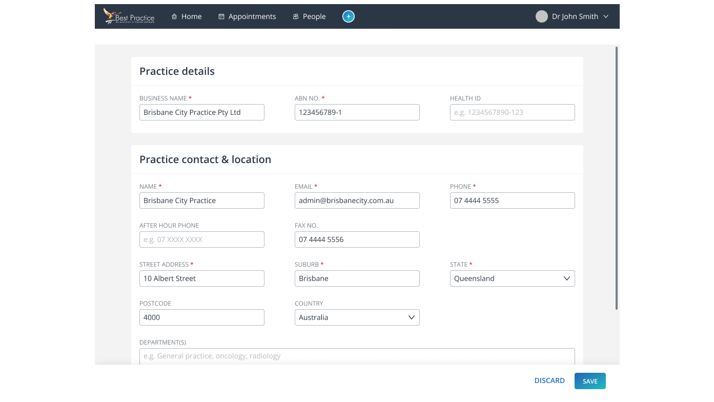
Task: Go to the Home menu item
Action: pyautogui.click(x=187, y=16)
